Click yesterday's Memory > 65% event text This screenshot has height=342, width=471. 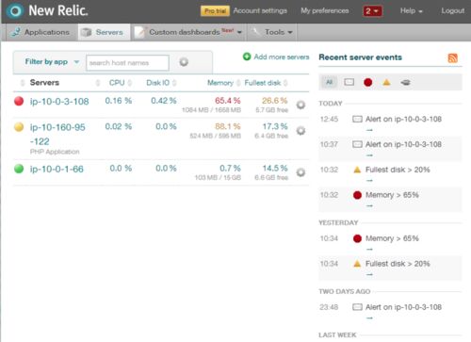point(392,238)
